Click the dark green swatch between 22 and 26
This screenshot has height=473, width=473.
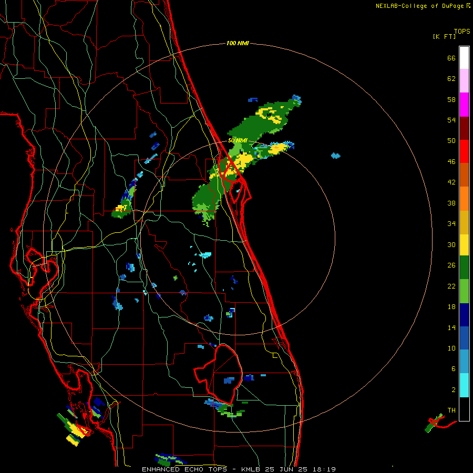pyautogui.click(x=464, y=268)
